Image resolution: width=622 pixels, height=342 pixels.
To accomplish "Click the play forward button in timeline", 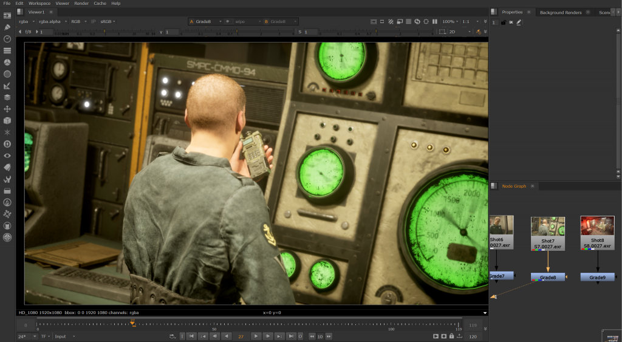I will click(x=256, y=336).
